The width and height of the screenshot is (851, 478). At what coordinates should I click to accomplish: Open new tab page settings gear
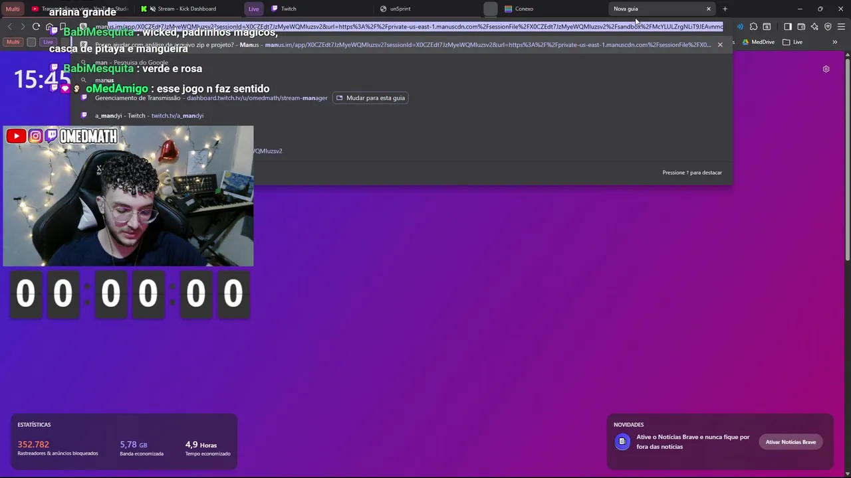tap(826, 69)
